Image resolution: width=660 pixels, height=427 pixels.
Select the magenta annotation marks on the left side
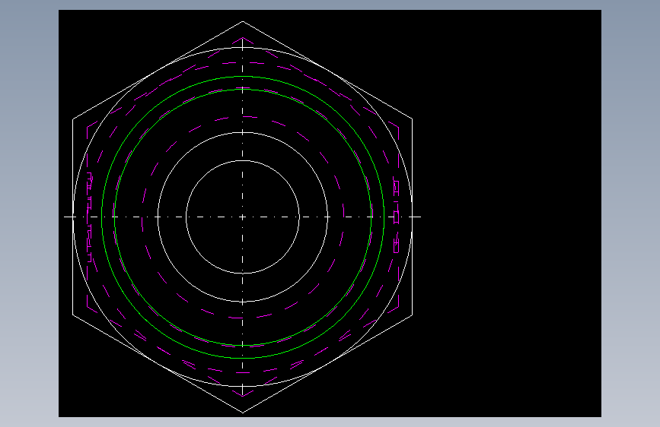[x=90, y=217]
